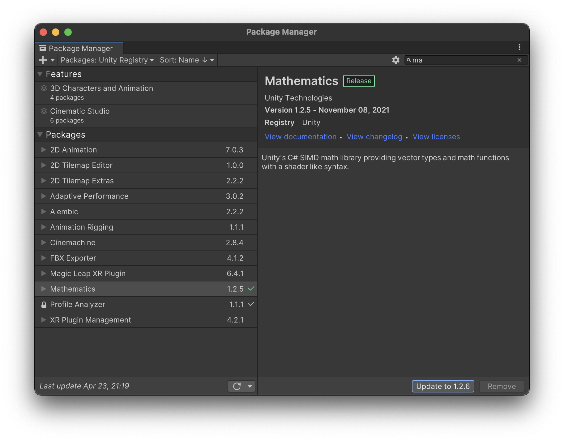Expand the FBX Exporter package versions

tap(44, 258)
